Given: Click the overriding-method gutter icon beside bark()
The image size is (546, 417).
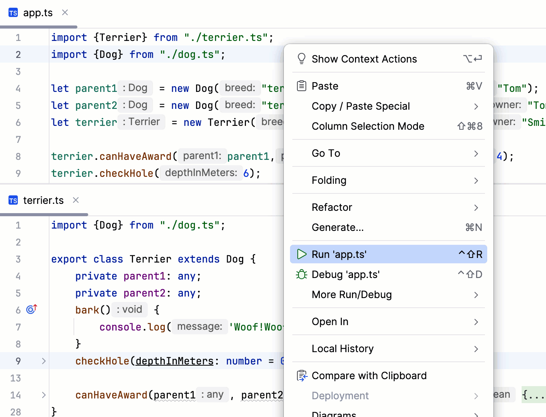Looking at the screenshot, I should point(31,309).
